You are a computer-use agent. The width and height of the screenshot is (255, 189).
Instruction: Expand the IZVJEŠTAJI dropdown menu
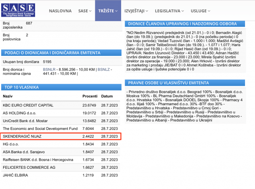[136, 11]
